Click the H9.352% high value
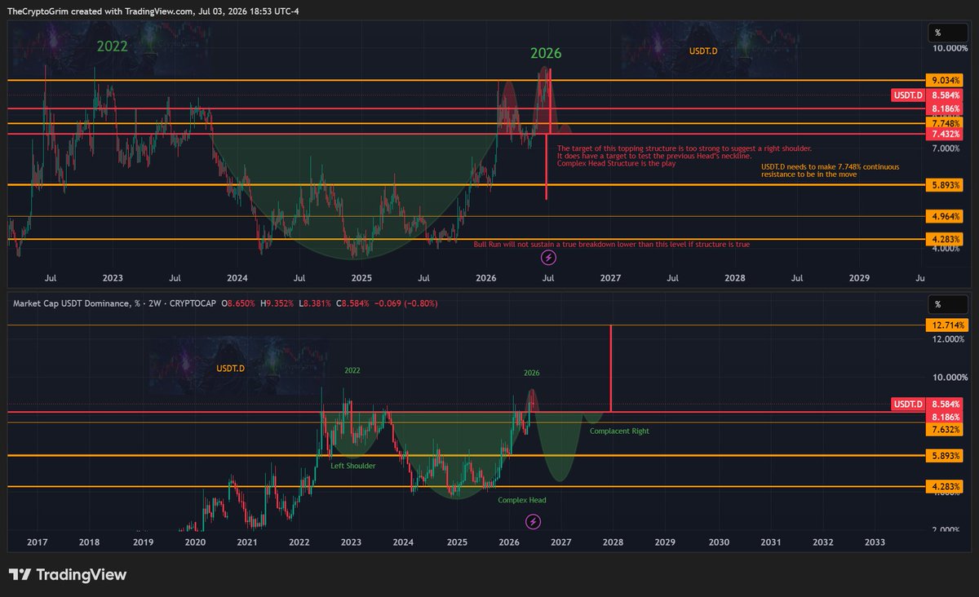 (277, 303)
